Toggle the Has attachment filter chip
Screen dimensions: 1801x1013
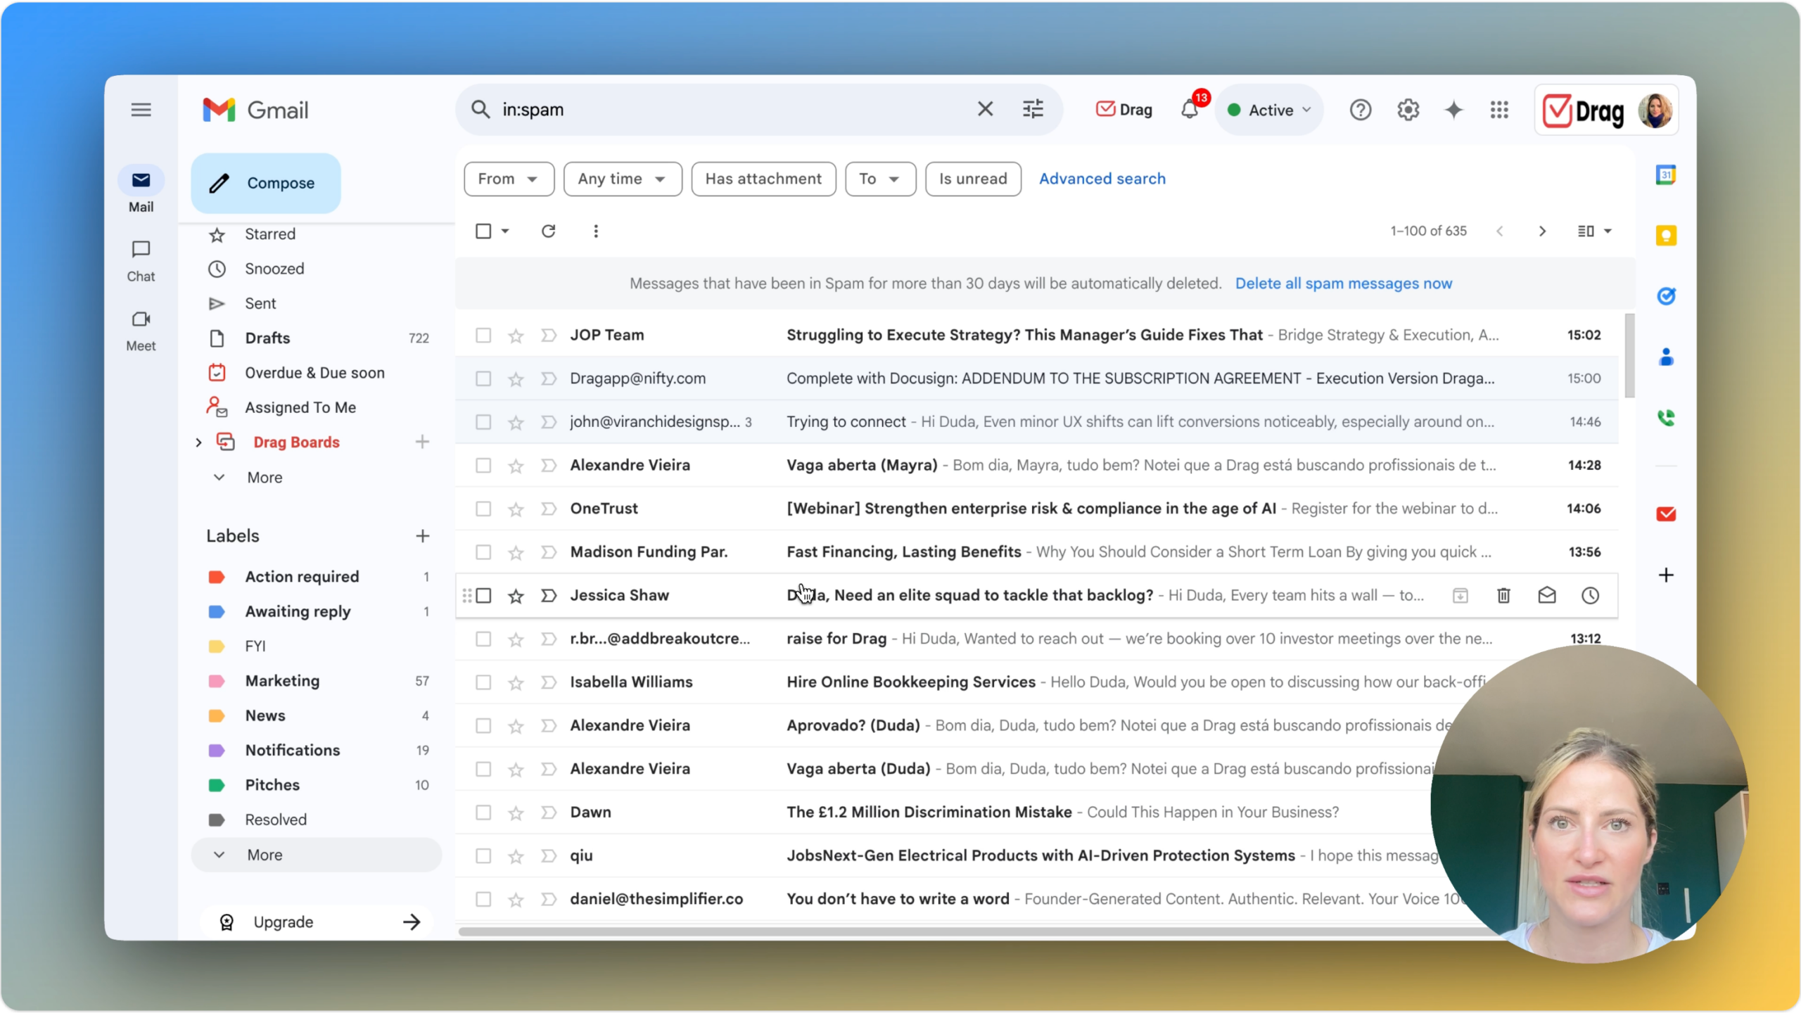(x=763, y=179)
